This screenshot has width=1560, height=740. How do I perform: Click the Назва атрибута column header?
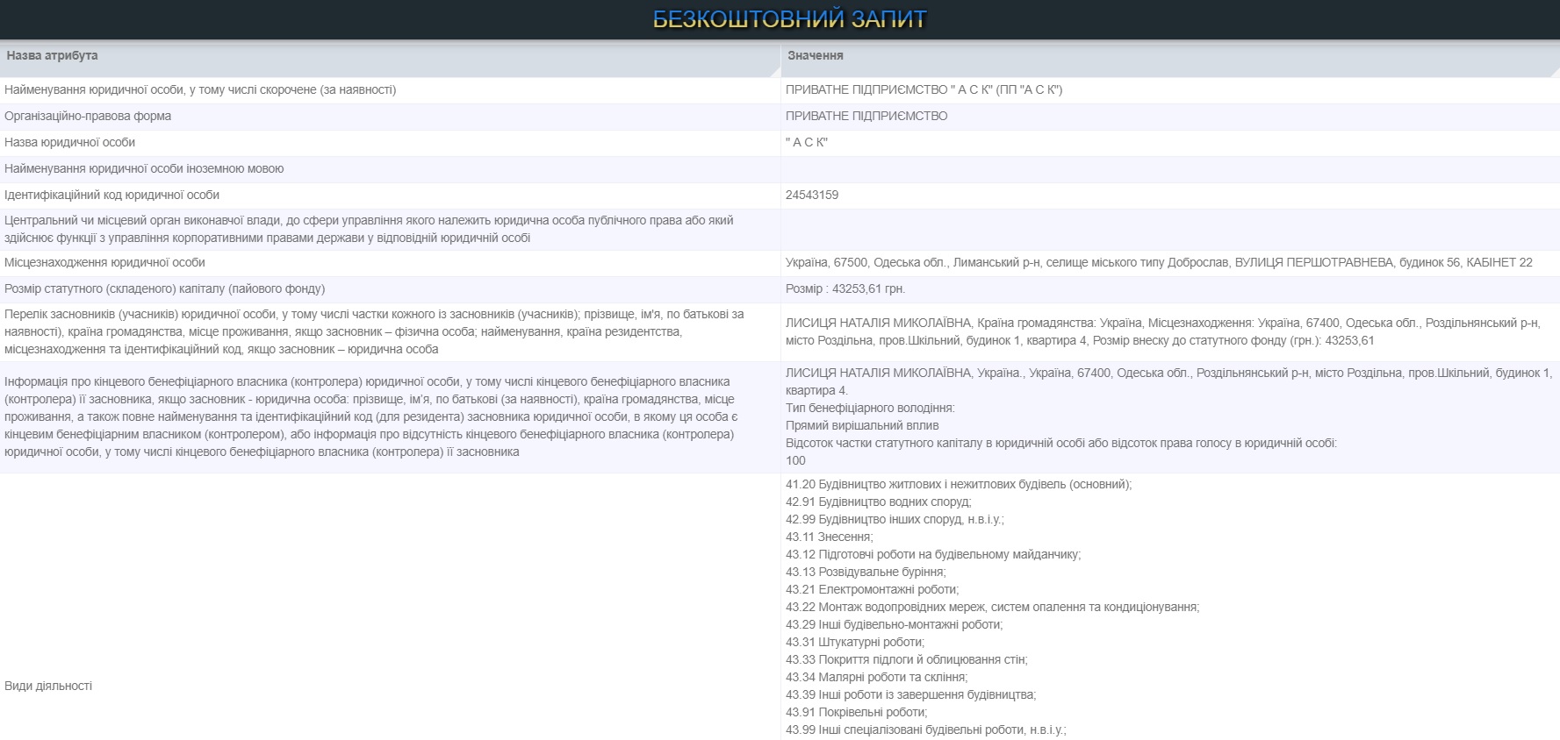coord(52,55)
